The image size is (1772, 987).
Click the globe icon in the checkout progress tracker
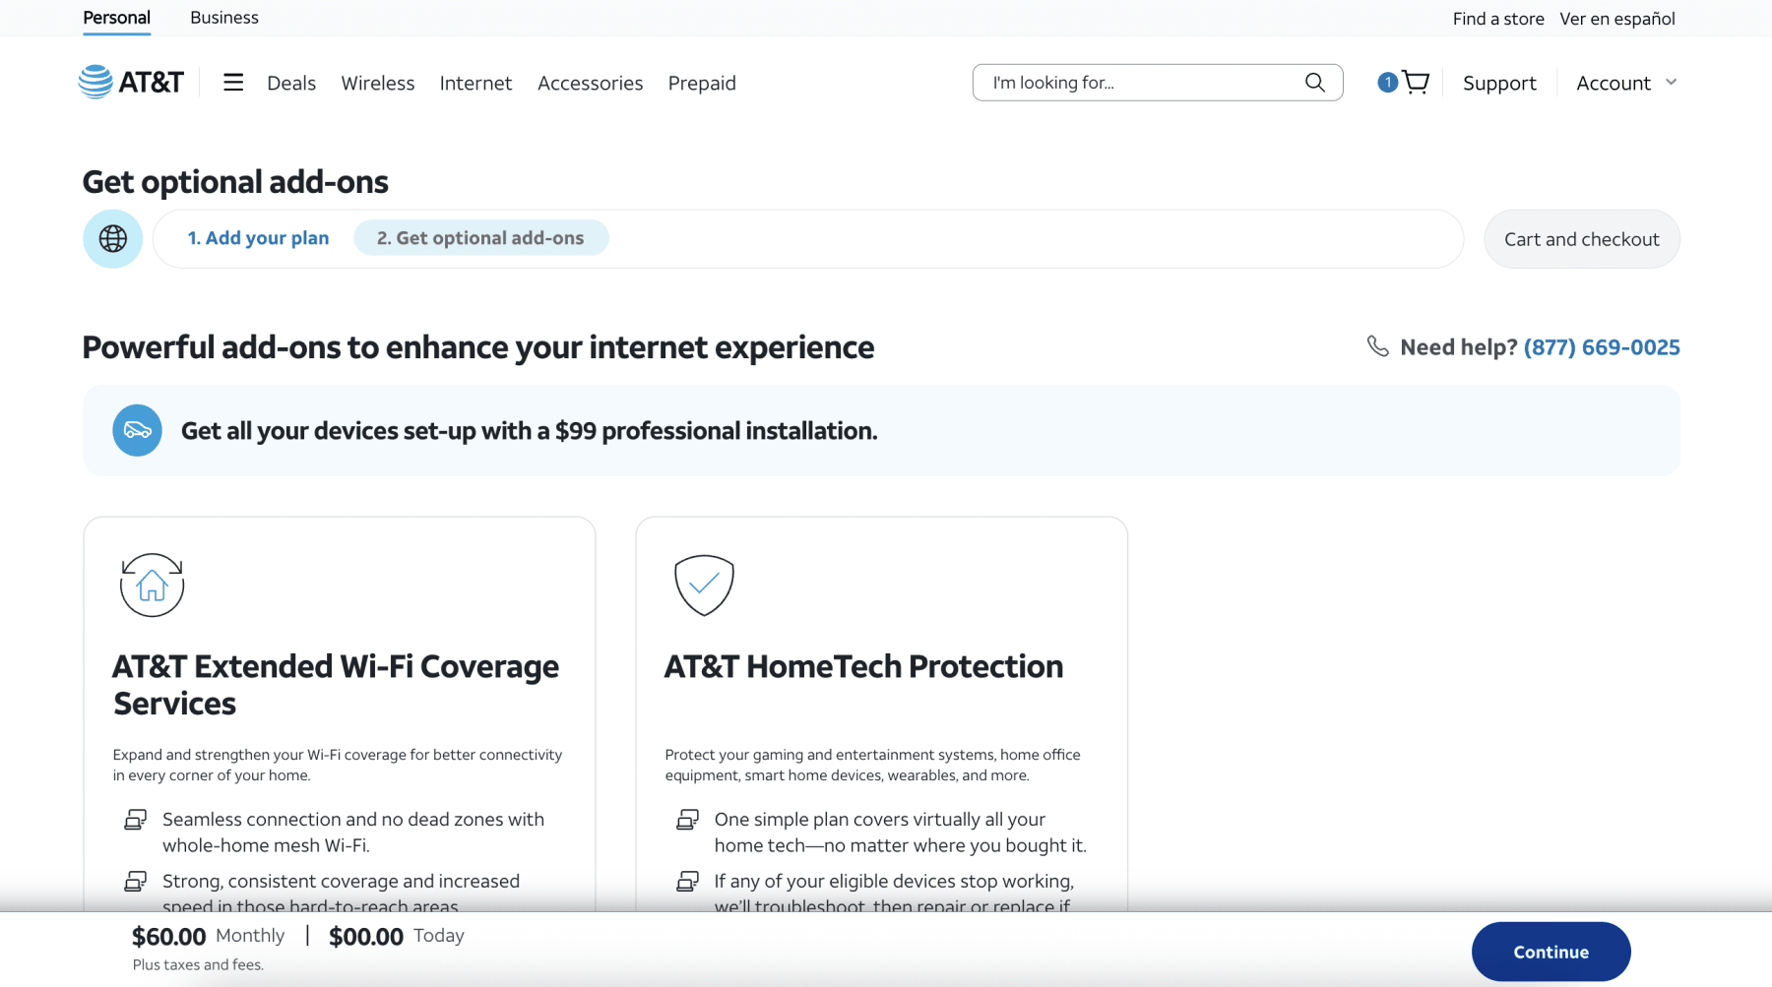click(x=112, y=238)
